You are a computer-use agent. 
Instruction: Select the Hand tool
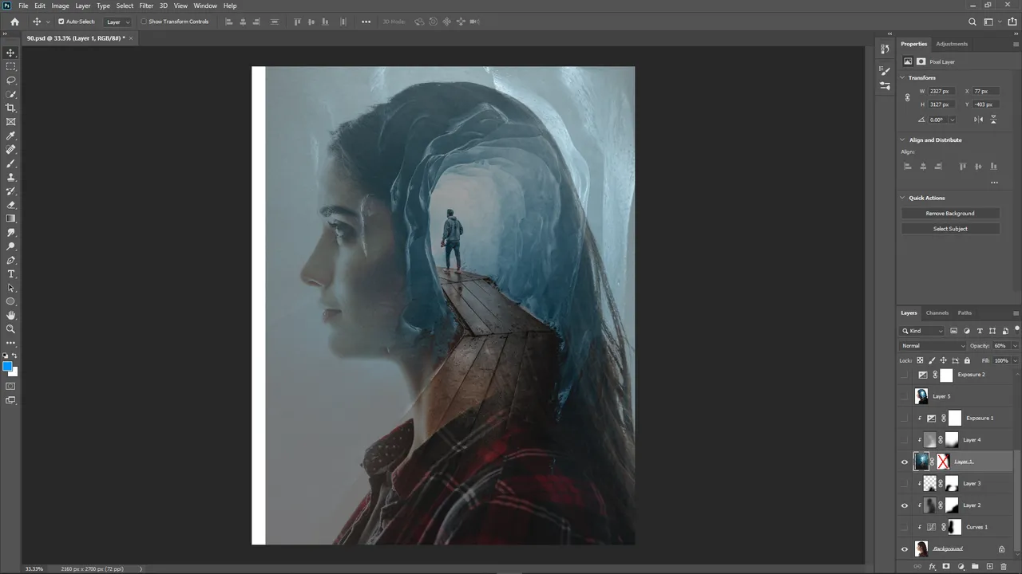11,315
